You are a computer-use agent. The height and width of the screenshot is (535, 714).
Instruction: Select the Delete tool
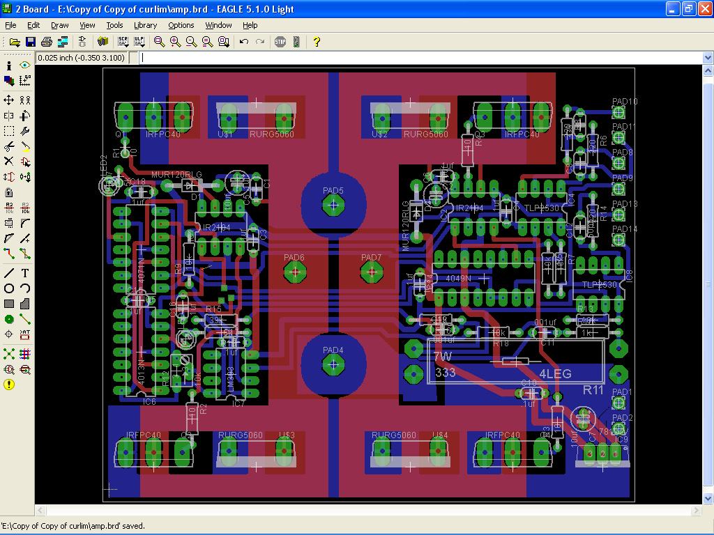click(8, 162)
